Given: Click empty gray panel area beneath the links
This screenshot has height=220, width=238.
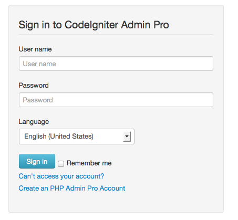Looking at the screenshot, I should (x=116, y=202).
